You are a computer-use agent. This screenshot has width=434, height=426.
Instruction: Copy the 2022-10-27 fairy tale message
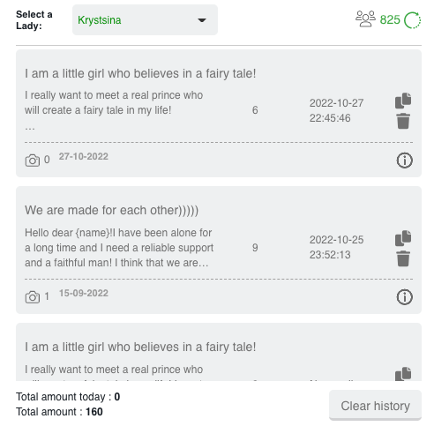(403, 101)
